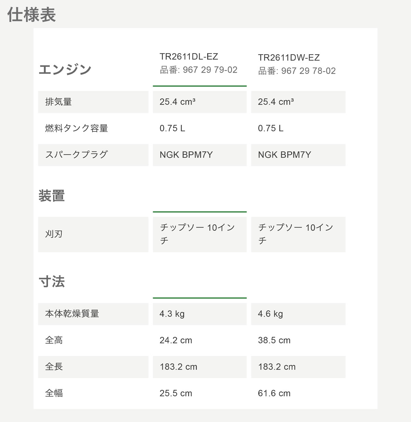Click the 全長 row label
The image size is (411, 422).
pyautogui.click(x=54, y=367)
